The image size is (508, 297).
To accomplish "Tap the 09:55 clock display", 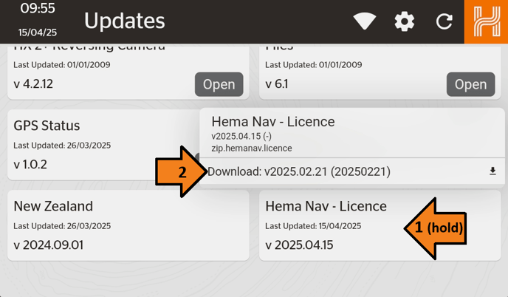I will (38, 8).
